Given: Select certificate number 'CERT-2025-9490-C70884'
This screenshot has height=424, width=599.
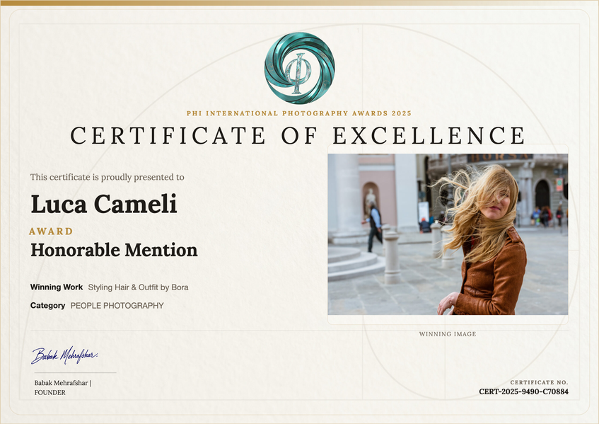Looking at the screenshot, I should (524, 391).
